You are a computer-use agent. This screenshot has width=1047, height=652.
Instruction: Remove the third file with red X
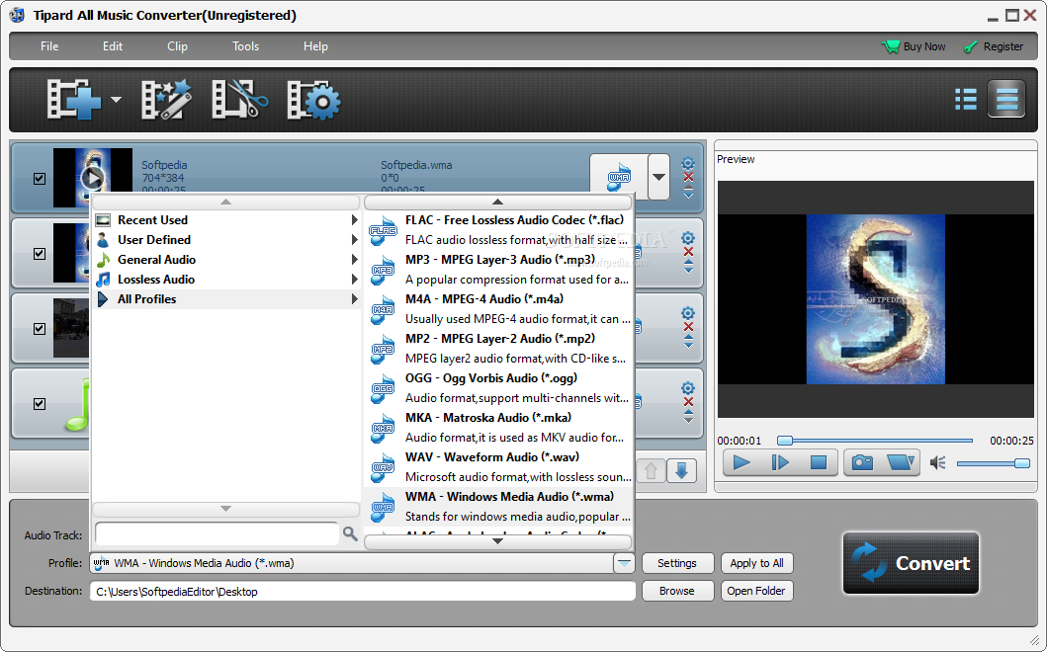click(x=688, y=327)
